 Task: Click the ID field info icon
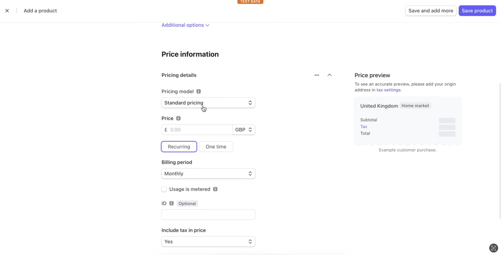pyautogui.click(x=171, y=203)
